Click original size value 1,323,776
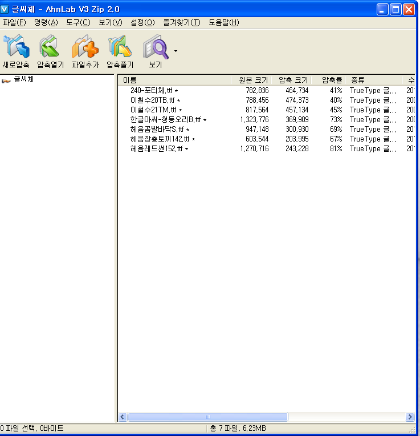The image size is (420, 436). 254,120
